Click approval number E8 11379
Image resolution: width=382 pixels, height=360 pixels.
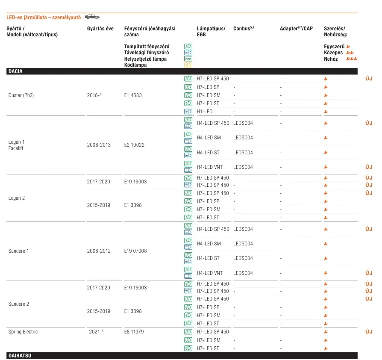coord(133,332)
